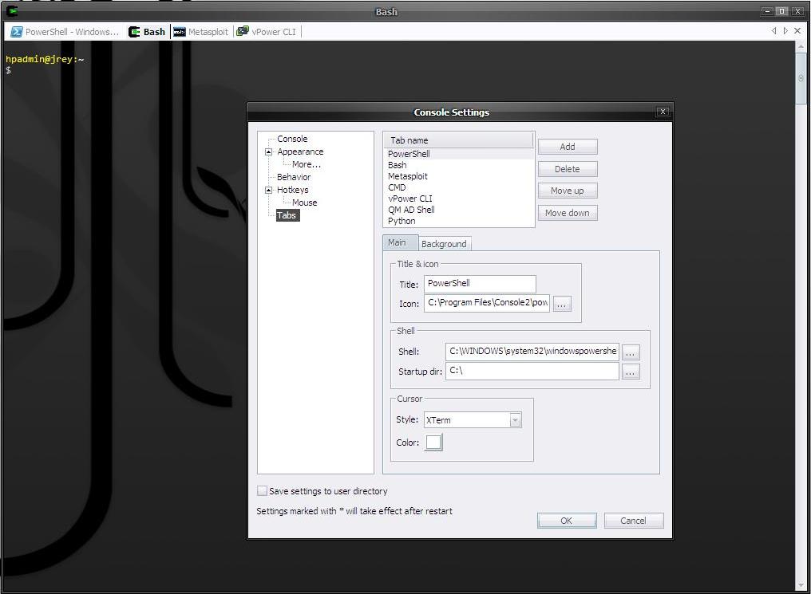The width and height of the screenshot is (811, 594).
Task: Click the next-tab arrow icon
Action: (x=786, y=30)
